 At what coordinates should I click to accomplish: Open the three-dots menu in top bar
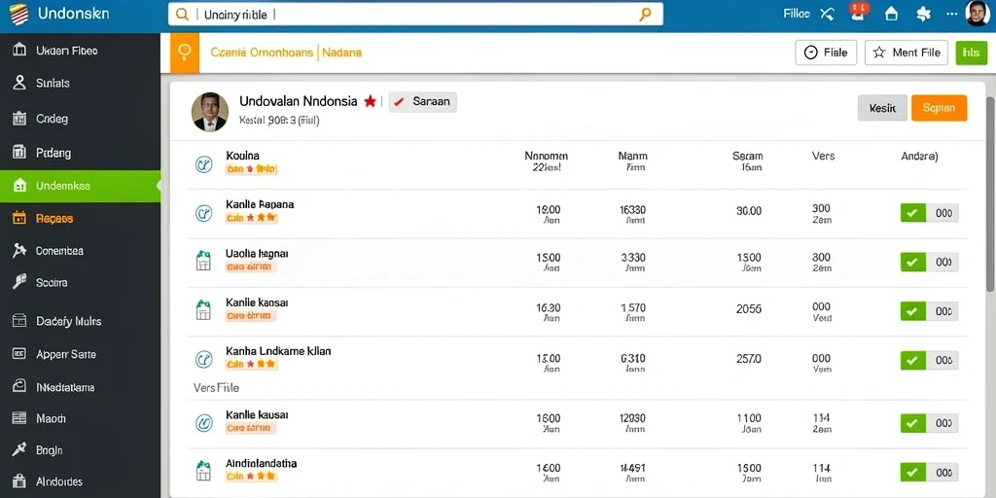[x=951, y=14]
